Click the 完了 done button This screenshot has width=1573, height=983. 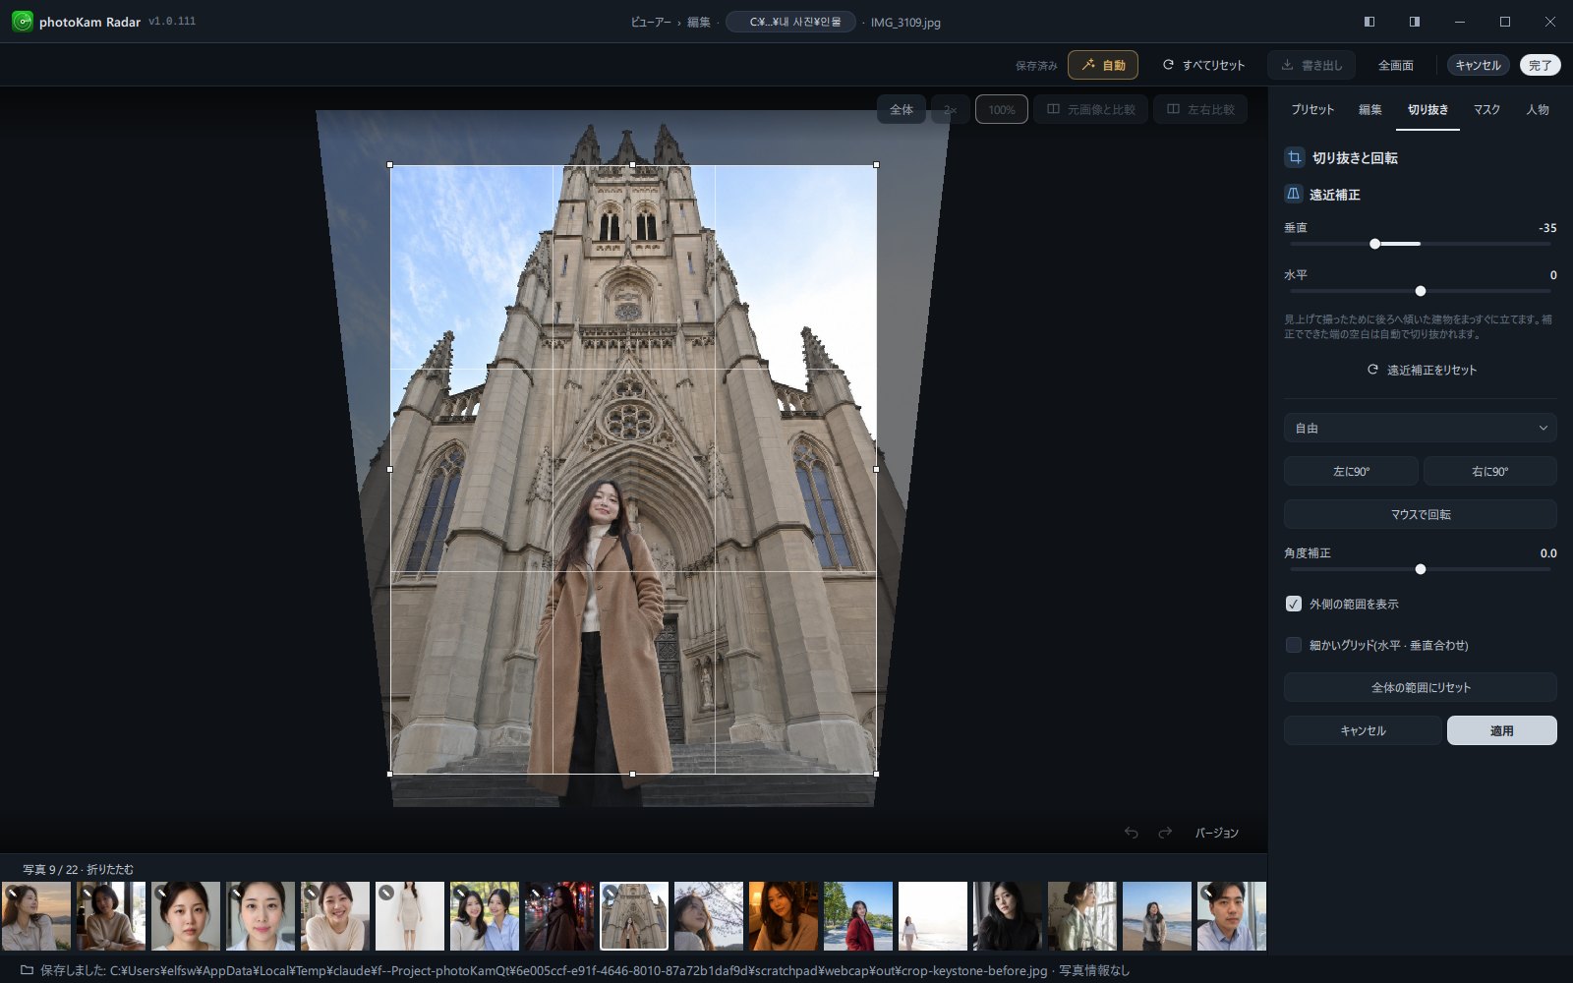tap(1540, 65)
